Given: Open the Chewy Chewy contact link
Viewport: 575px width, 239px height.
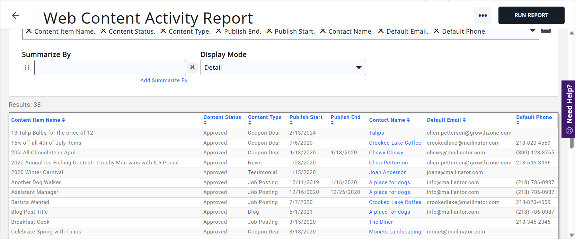Looking at the screenshot, I should 386,153.
